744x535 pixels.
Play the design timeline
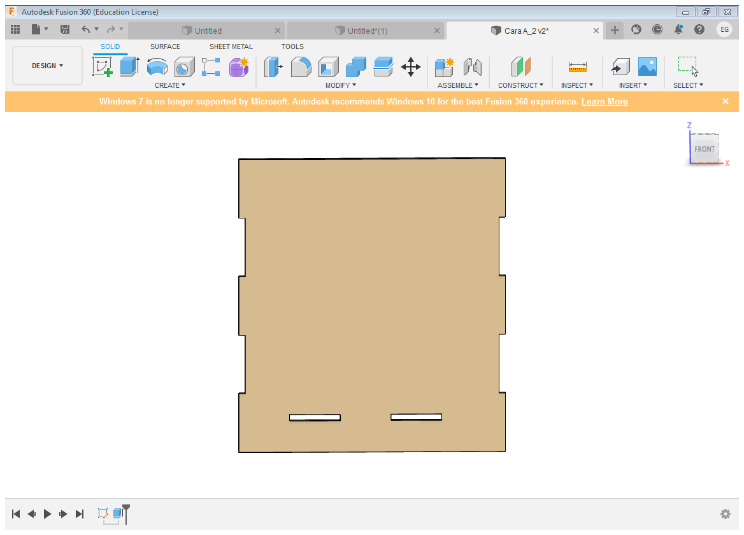[x=47, y=513]
